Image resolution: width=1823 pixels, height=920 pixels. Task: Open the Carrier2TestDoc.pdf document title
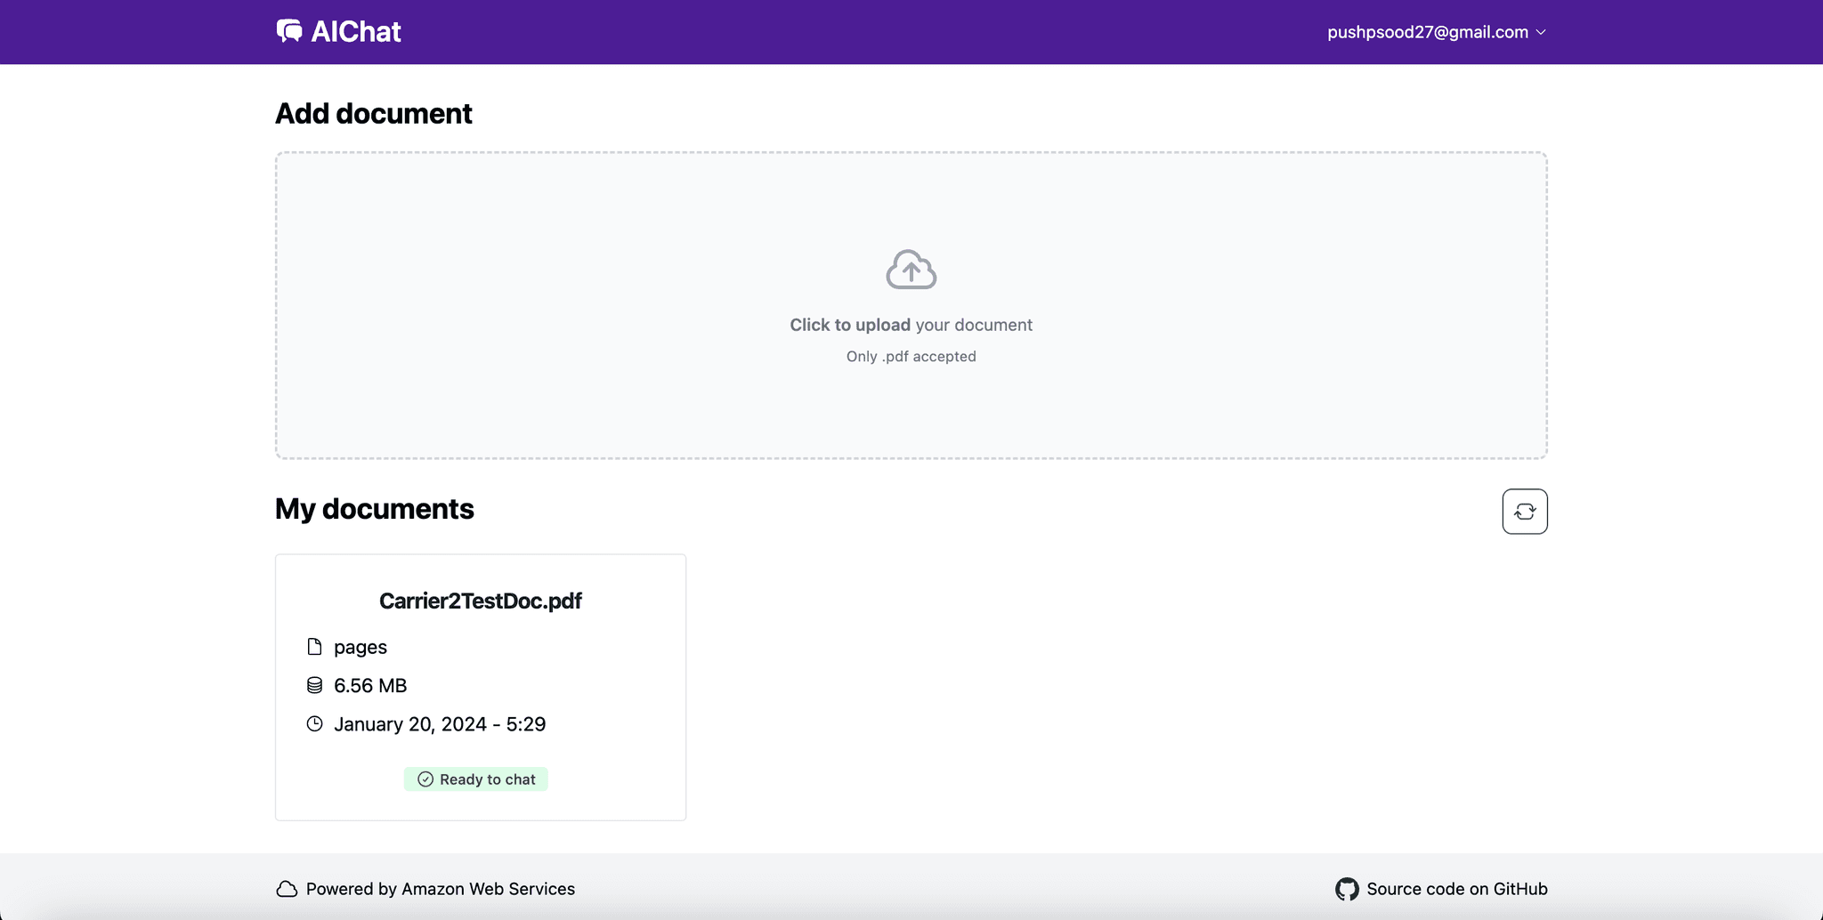tap(480, 601)
